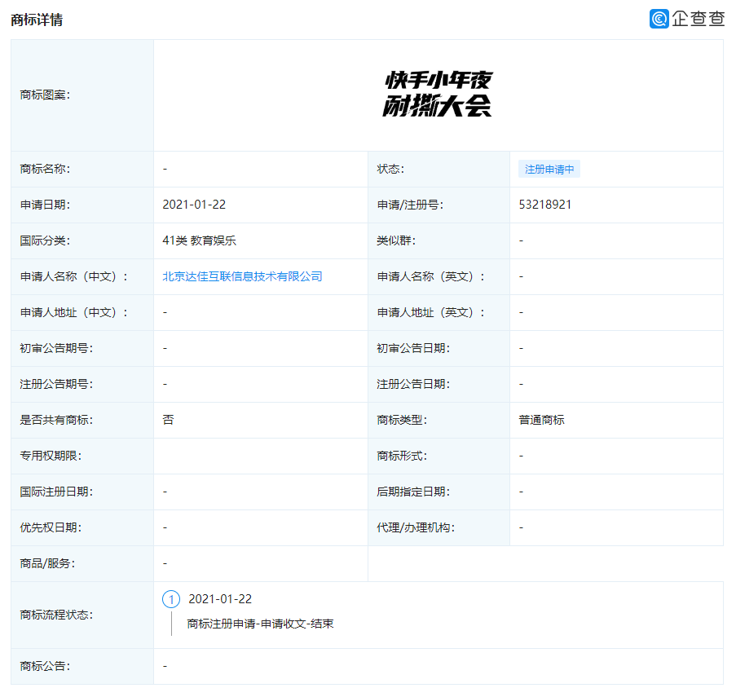
Task: Select the 商标注册申请-申请收文-结束 process text
Action: (260, 624)
